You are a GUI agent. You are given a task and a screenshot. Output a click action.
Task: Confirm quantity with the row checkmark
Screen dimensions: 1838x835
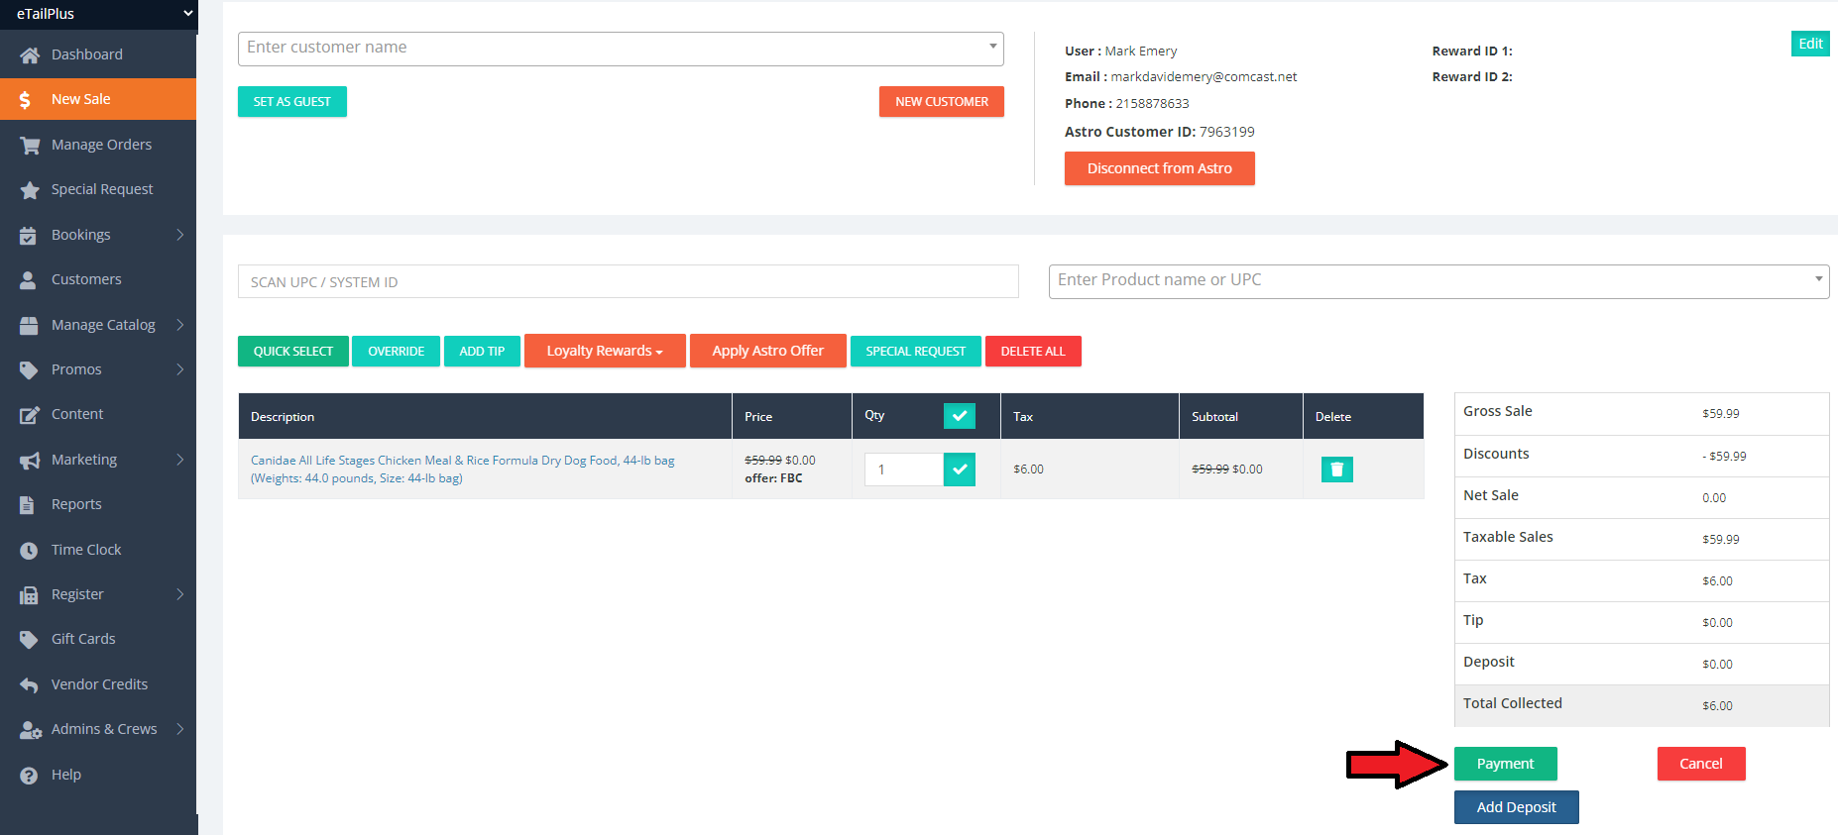pos(959,470)
